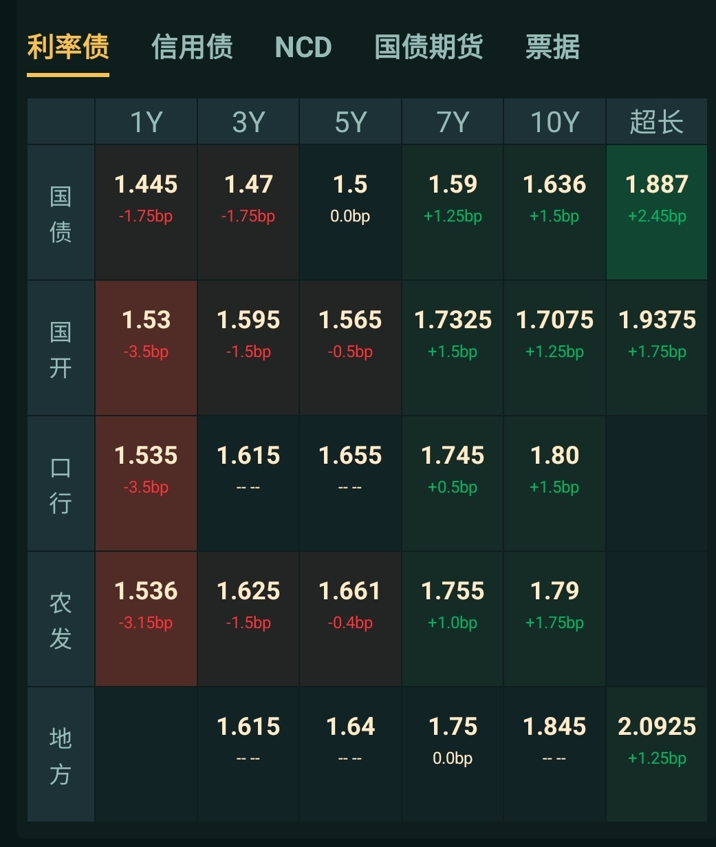
Task: Click the 地方 row label
Action: [61, 755]
